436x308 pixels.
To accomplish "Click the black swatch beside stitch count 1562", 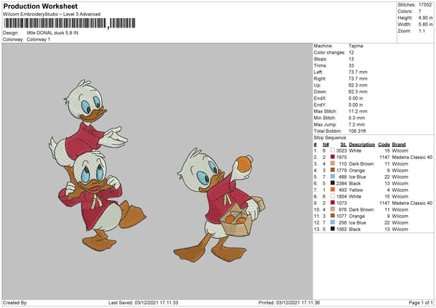I will coord(332,229).
